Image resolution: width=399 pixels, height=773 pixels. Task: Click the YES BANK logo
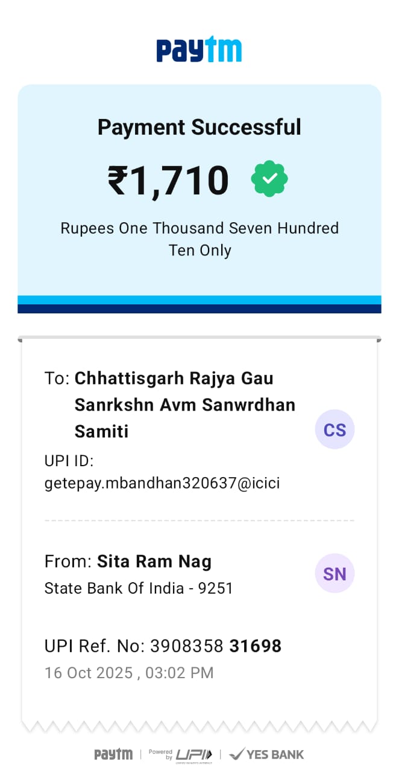tap(267, 754)
